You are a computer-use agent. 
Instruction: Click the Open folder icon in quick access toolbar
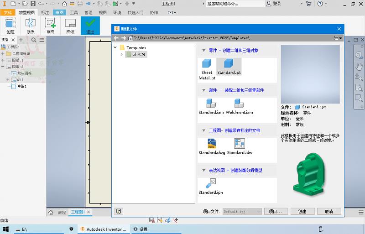click(25, 4)
